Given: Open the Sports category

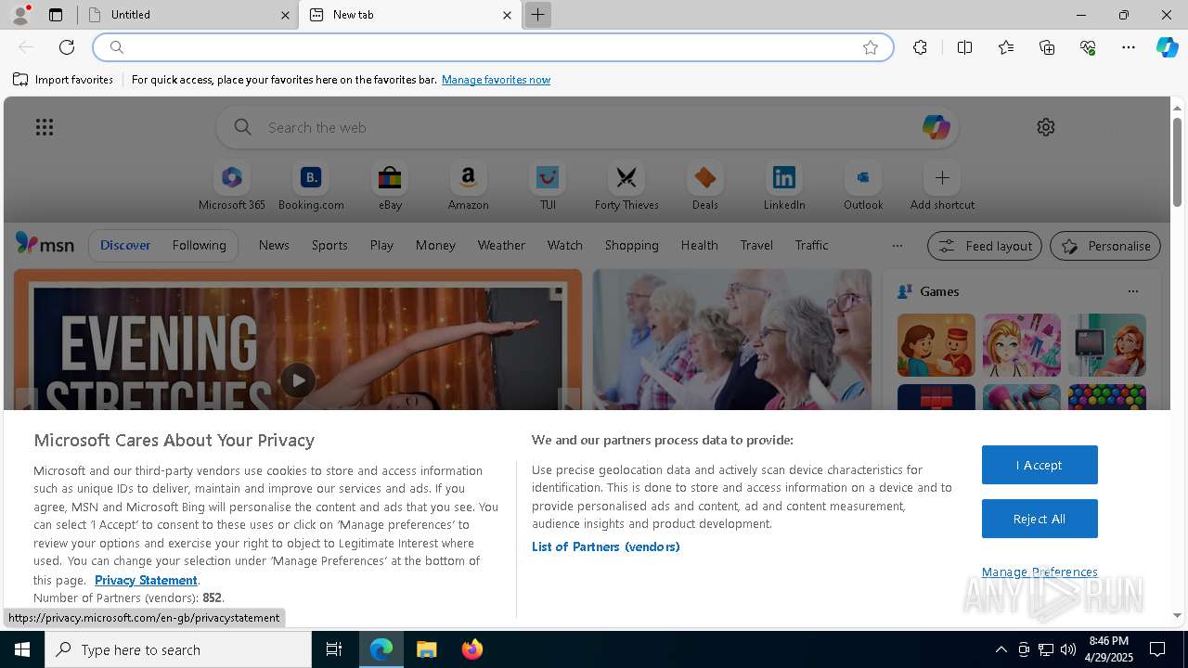Looking at the screenshot, I should point(329,245).
